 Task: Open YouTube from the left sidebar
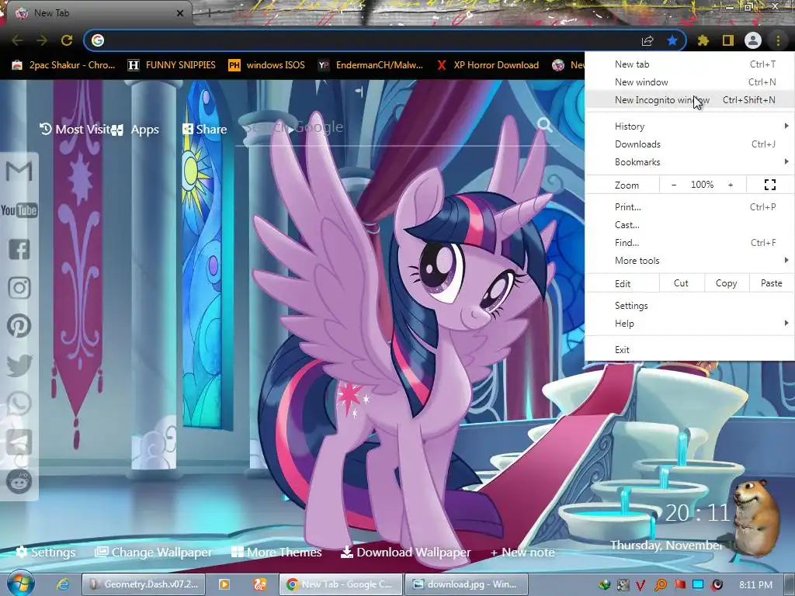tap(19, 210)
